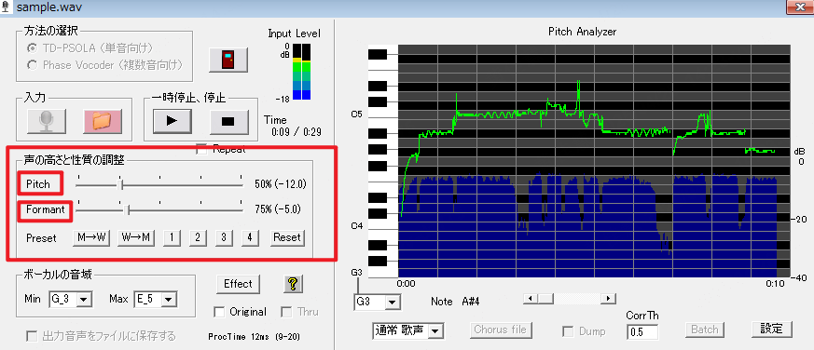Click the red door exit icon

(x=228, y=61)
